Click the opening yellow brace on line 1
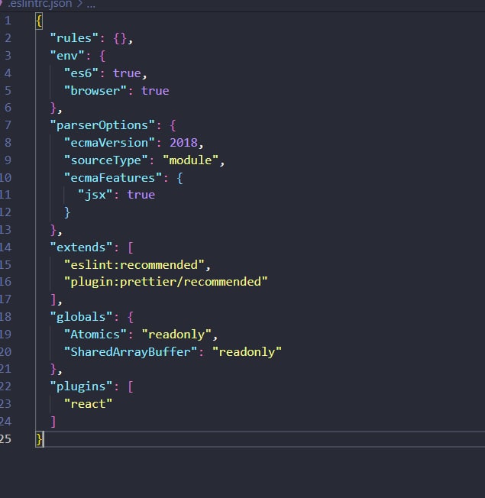The height and width of the screenshot is (498, 485). pyautogui.click(x=39, y=21)
